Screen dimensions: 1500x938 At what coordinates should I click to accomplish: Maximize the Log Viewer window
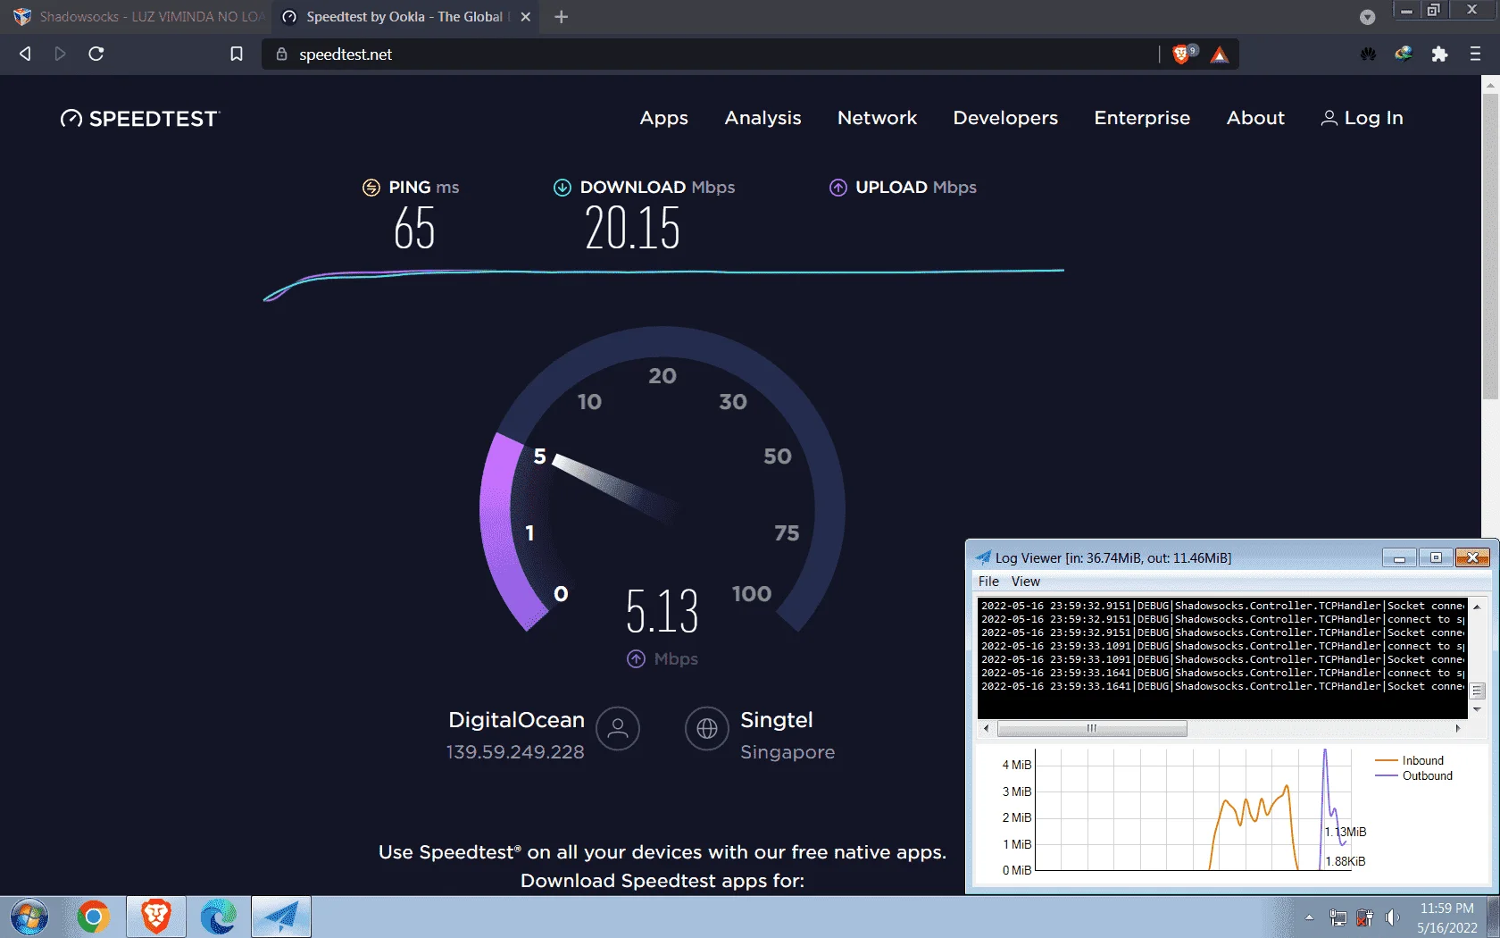(x=1436, y=558)
